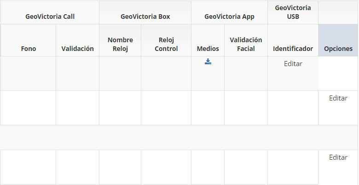Click the download icon under Medios

click(x=208, y=62)
